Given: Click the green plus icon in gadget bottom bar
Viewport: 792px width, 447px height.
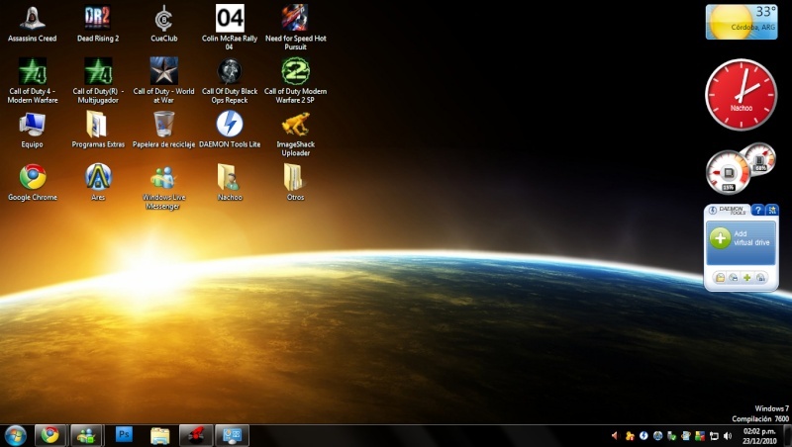Looking at the screenshot, I should click(x=746, y=278).
